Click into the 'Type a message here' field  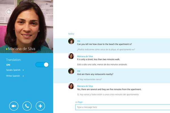pos(122,107)
